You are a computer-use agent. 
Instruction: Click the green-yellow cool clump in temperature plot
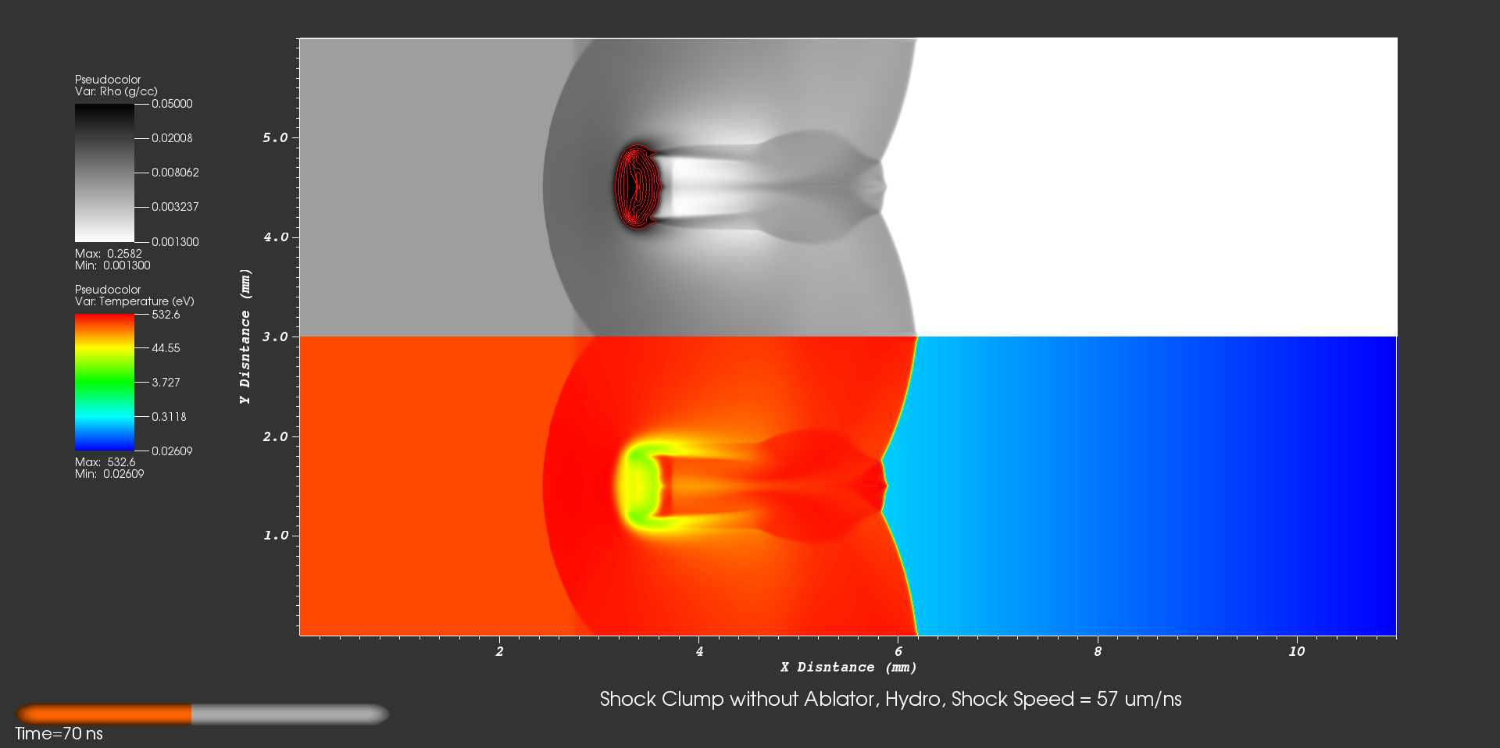coord(641,486)
